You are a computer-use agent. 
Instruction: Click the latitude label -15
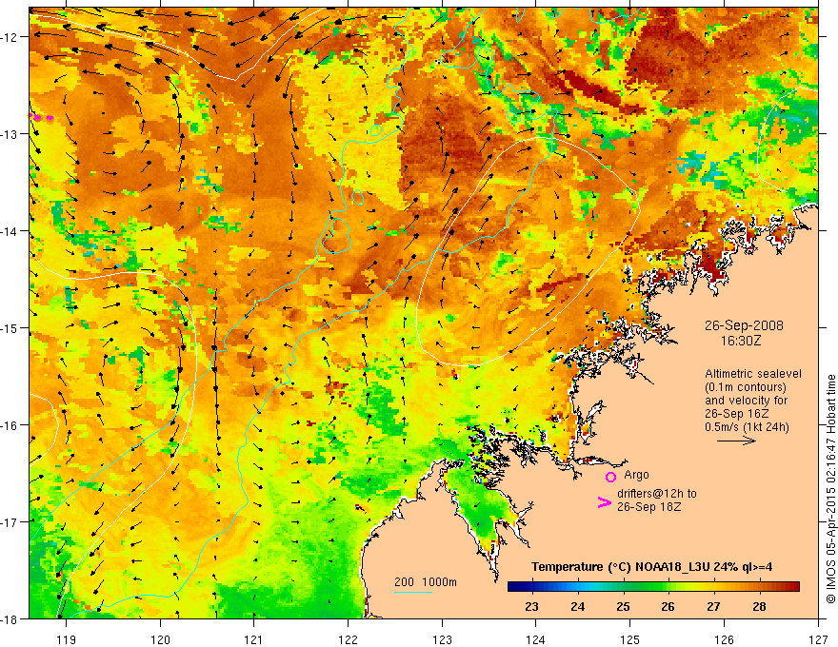point(10,328)
